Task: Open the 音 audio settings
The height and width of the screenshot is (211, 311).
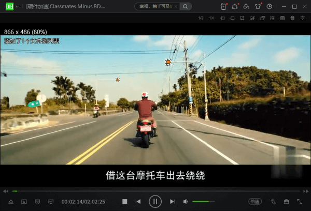Action: click(292, 18)
